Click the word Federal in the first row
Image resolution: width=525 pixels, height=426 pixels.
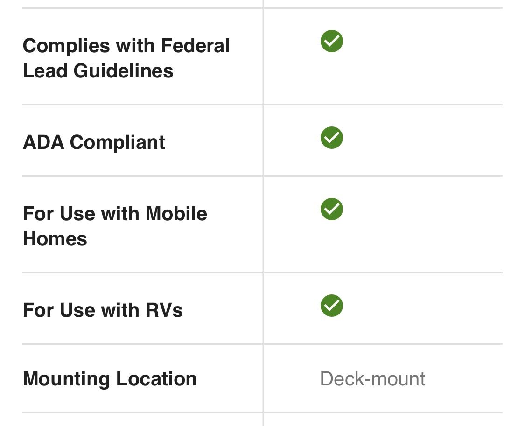(x=195, y=46)
